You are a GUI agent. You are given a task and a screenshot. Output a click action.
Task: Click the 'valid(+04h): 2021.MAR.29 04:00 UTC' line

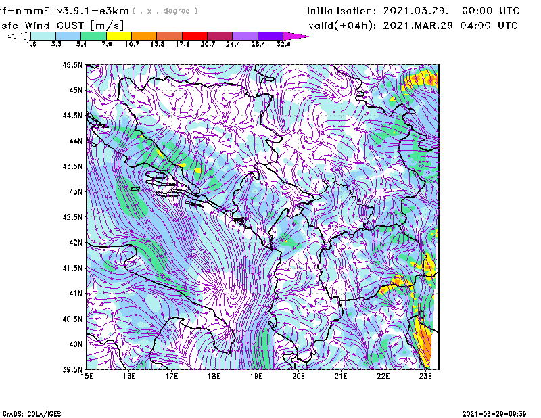pyautogui.click(x=413, y=26)
